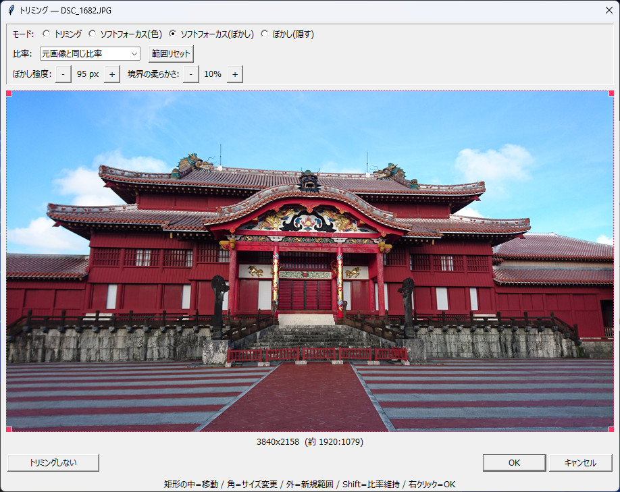Click the feather app icon in title bar

[x=11, y=10]
